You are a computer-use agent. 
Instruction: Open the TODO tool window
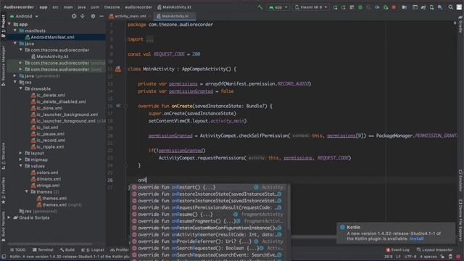point(17,250)
